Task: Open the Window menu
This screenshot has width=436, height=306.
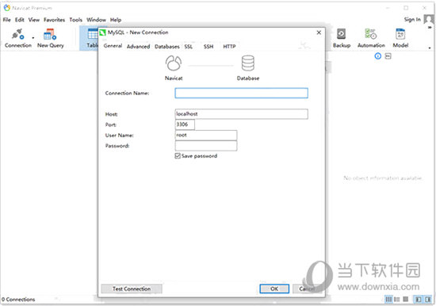Action: click(x=96, y=20)
